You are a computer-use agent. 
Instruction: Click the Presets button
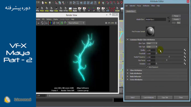click(x=176, y=19)
